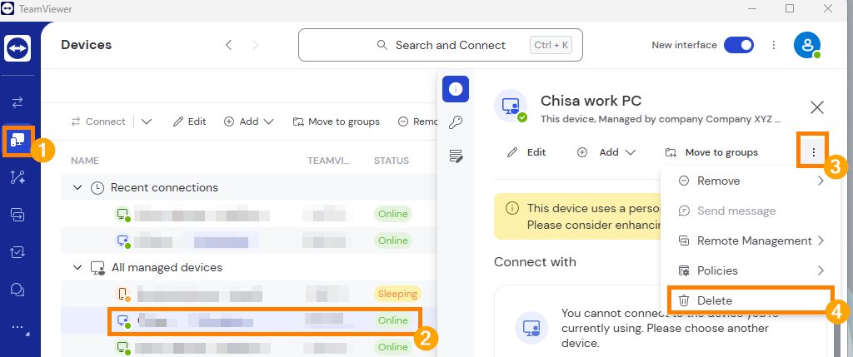853x357 pixels.
Task: Open the notes panel icon
Action: coord(456,157)
